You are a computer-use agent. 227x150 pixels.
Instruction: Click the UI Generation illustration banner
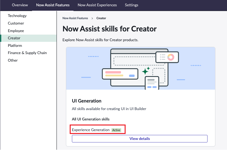141,68
